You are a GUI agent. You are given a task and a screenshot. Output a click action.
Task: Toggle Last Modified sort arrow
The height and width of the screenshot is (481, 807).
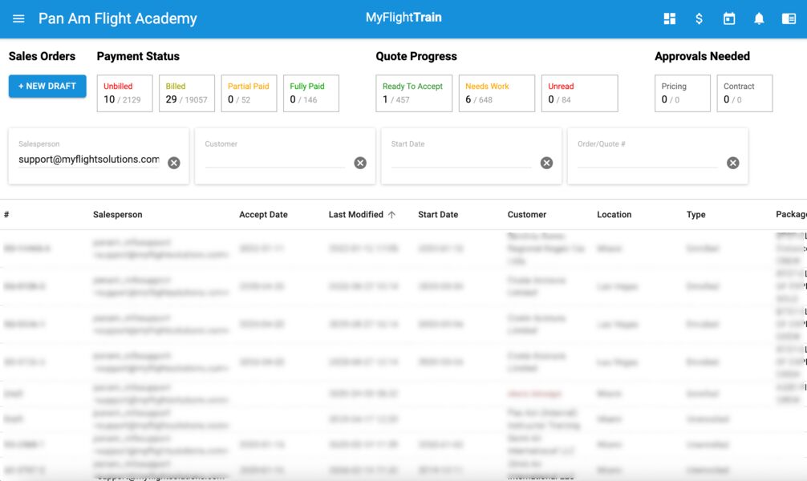pos(391,215)
